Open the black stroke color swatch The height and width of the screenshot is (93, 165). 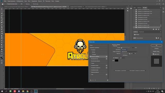coord(117,60)
